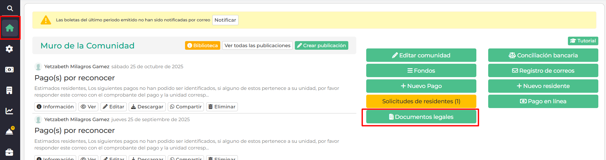606x160 pixels.
Task: Open the Tutorial button
Action: tap(583, 41)
